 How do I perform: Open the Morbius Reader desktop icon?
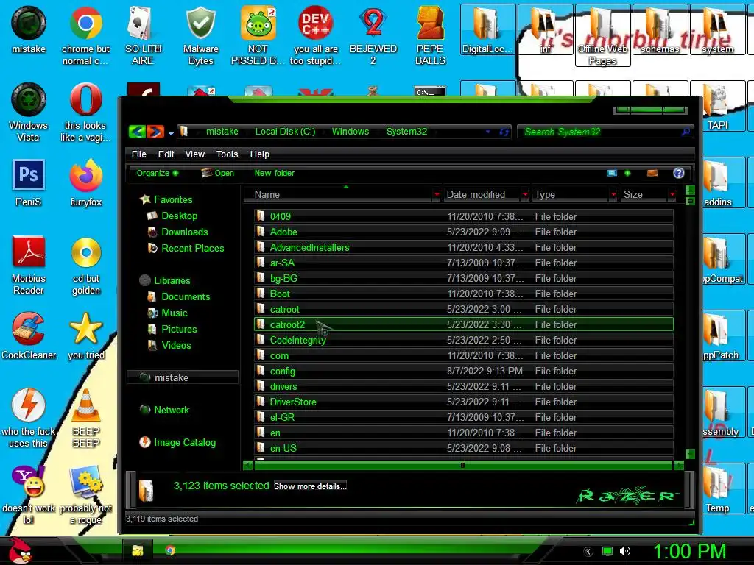pyautogui.click(x=29, y=265)
